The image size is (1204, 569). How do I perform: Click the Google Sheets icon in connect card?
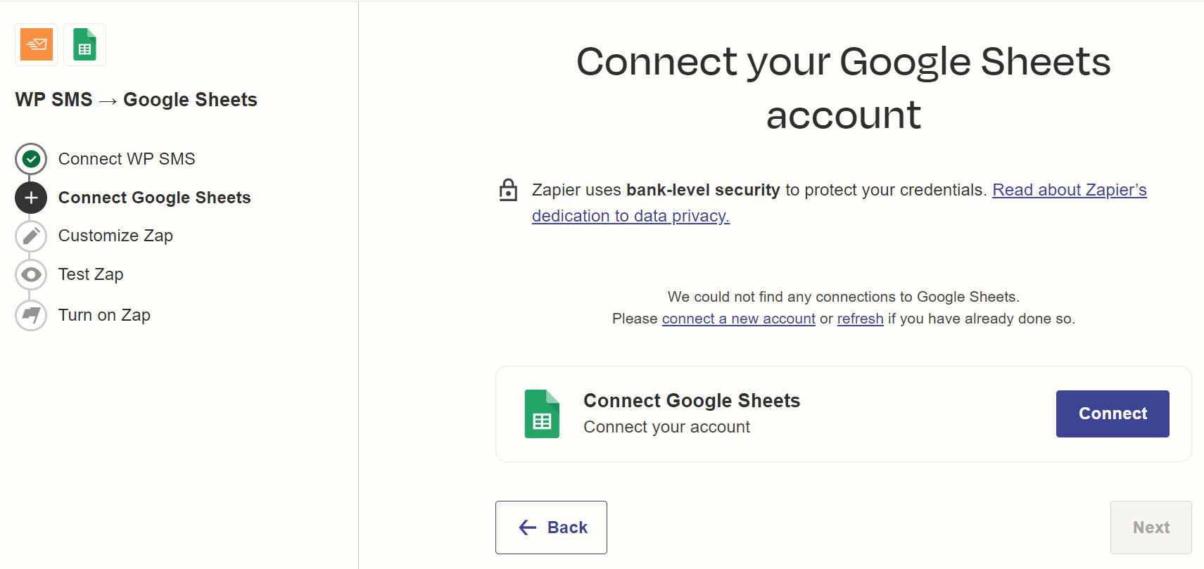(542, 414)
